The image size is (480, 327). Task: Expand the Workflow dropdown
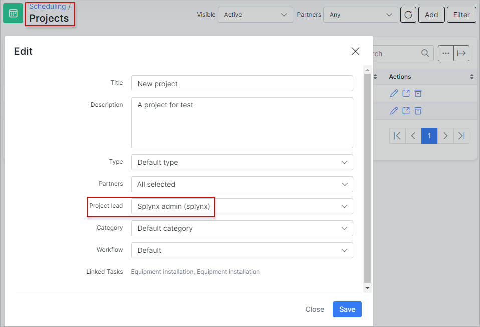(x=242, y=250)
